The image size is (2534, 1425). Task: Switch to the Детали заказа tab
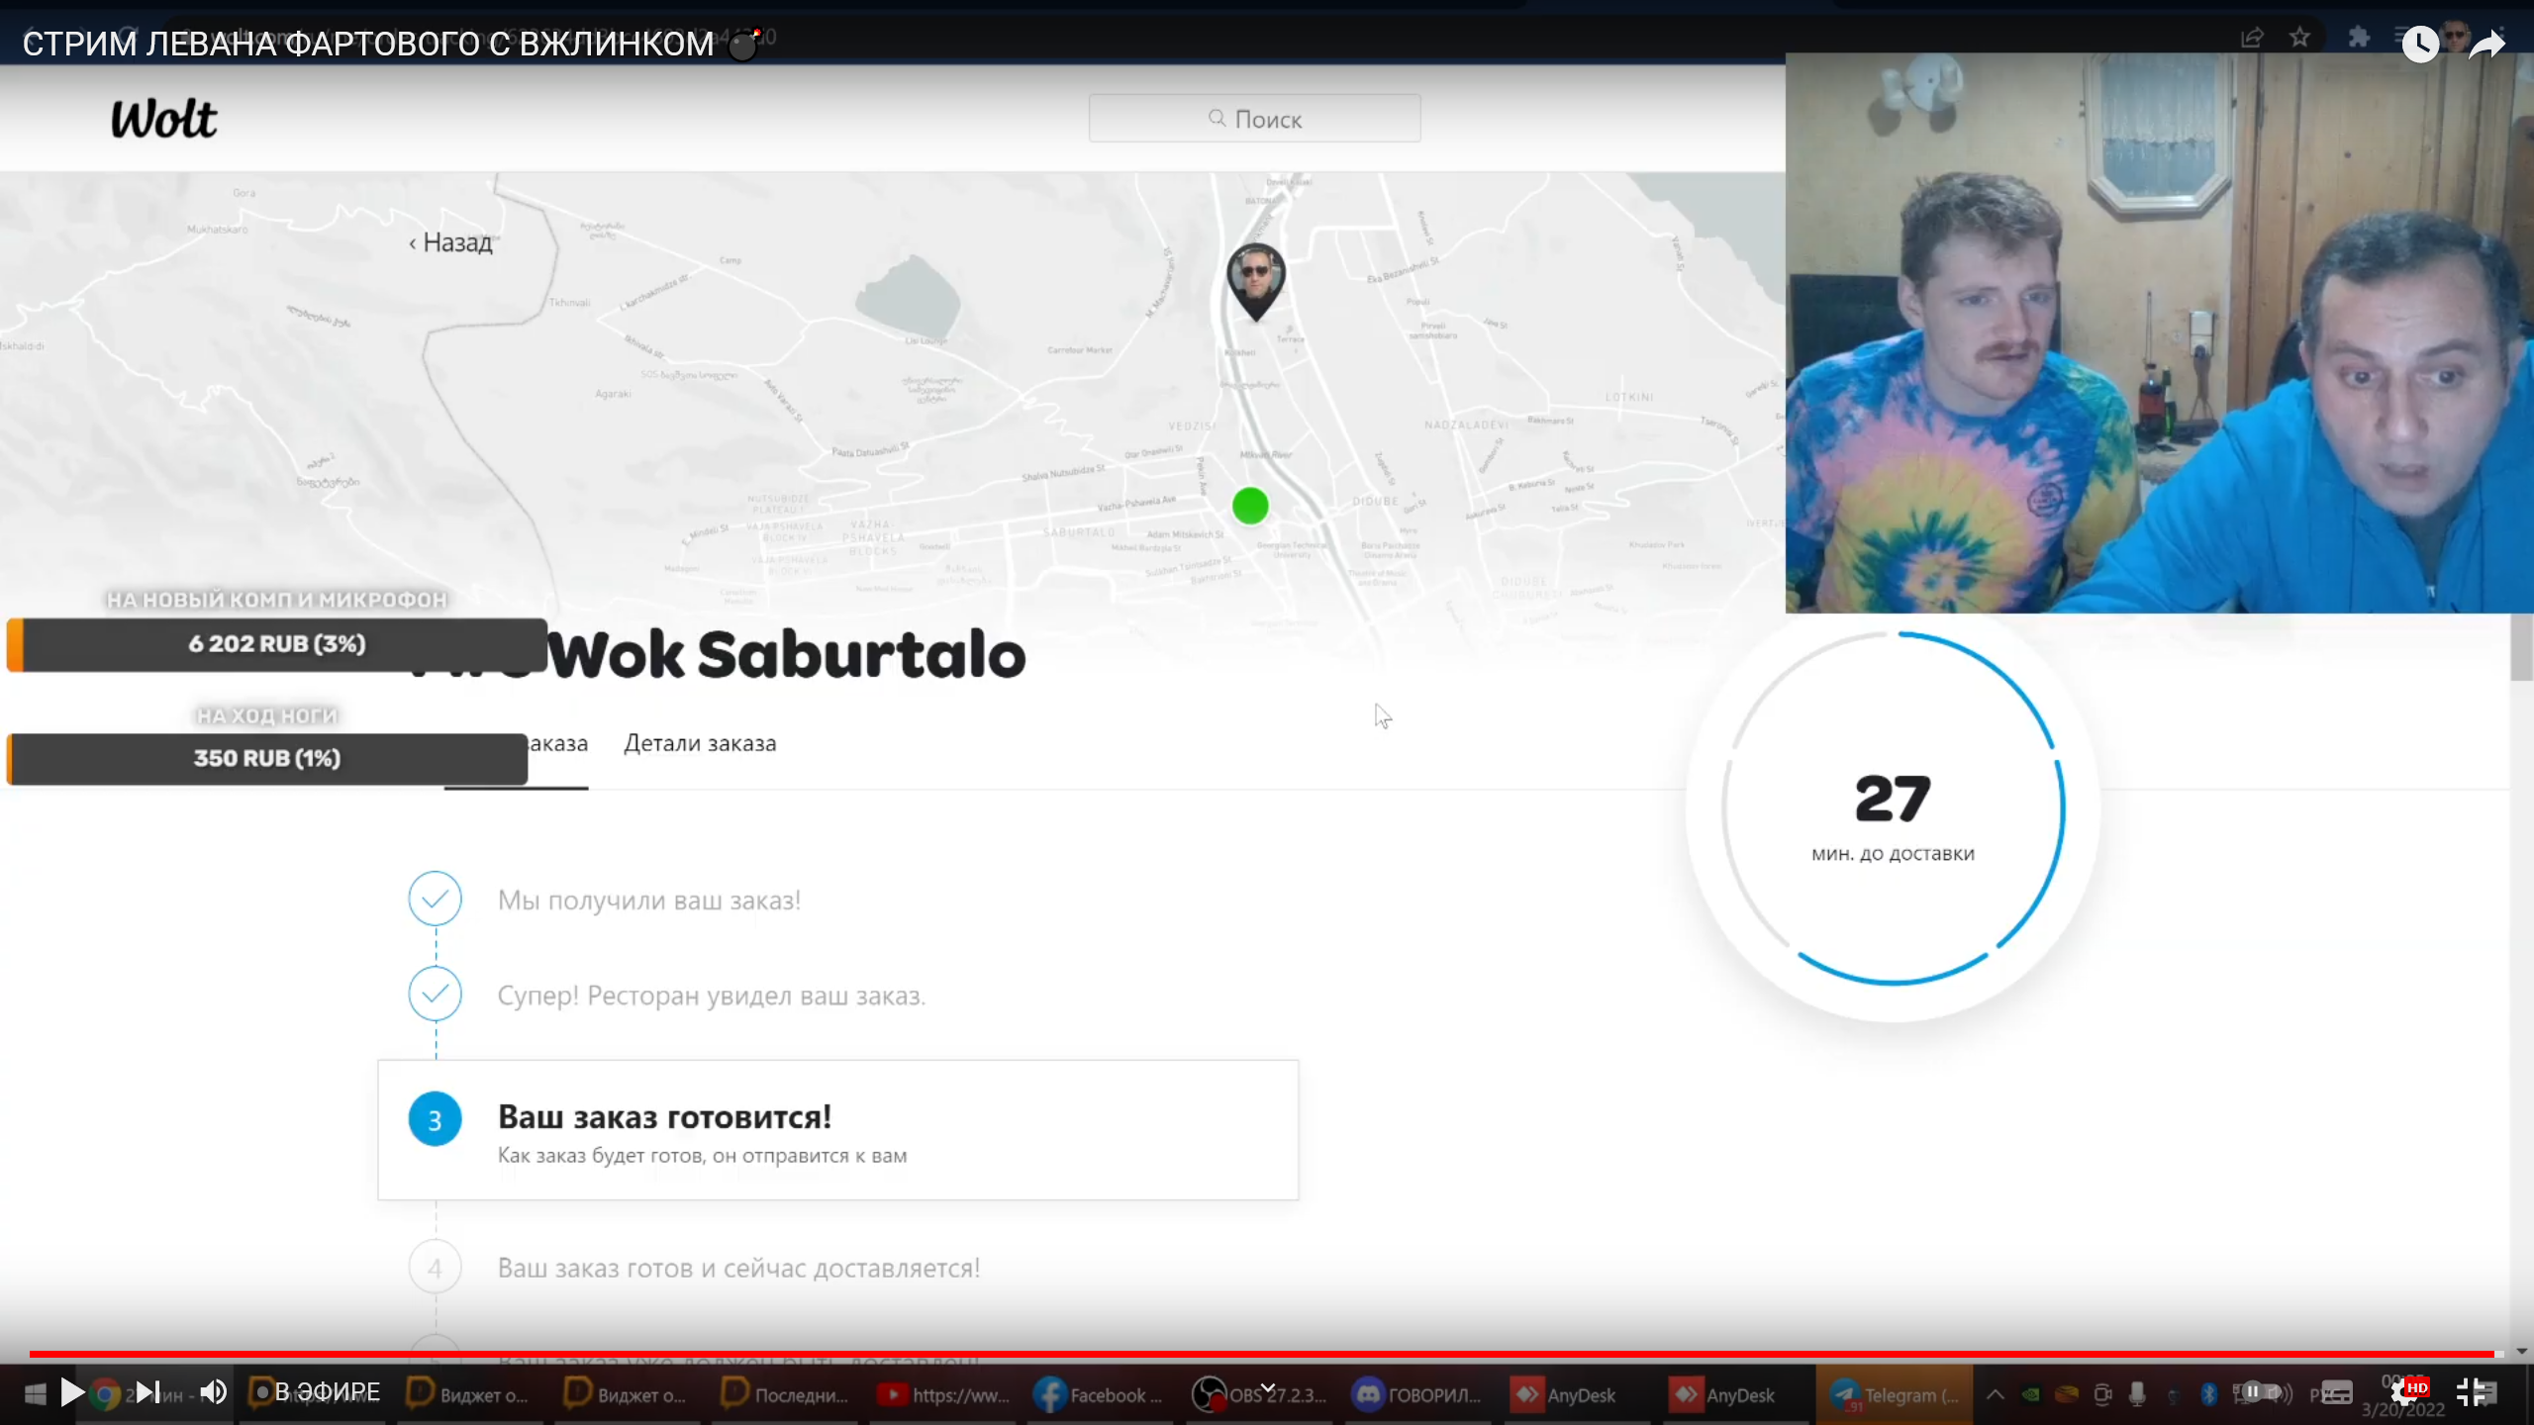click(x=700, y=743)
